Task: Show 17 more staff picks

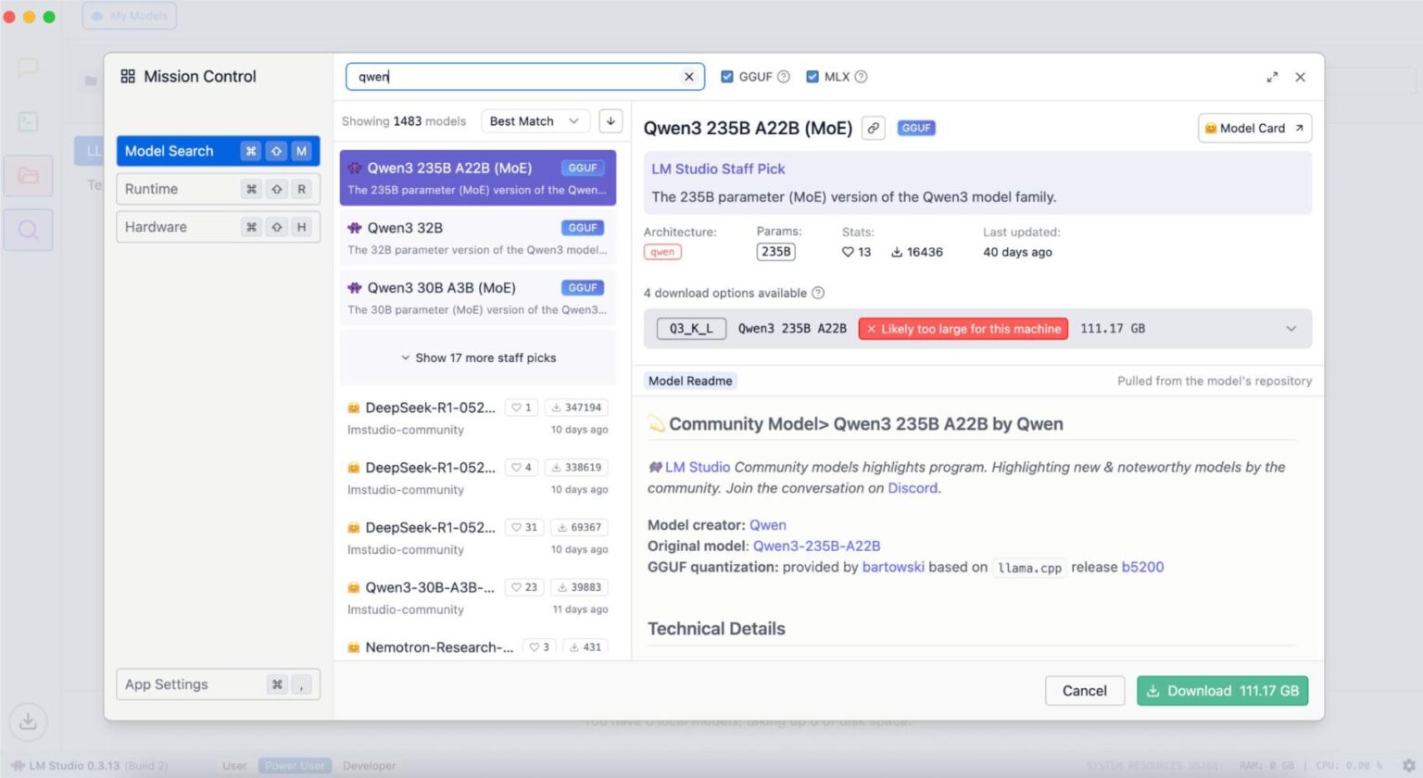Action: [x=478, y=358]
